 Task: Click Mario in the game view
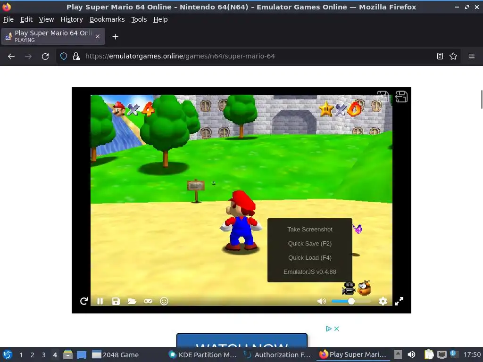point(241,221)
